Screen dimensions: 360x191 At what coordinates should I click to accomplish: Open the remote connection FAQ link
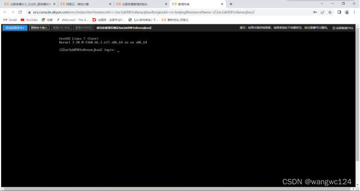342,28
